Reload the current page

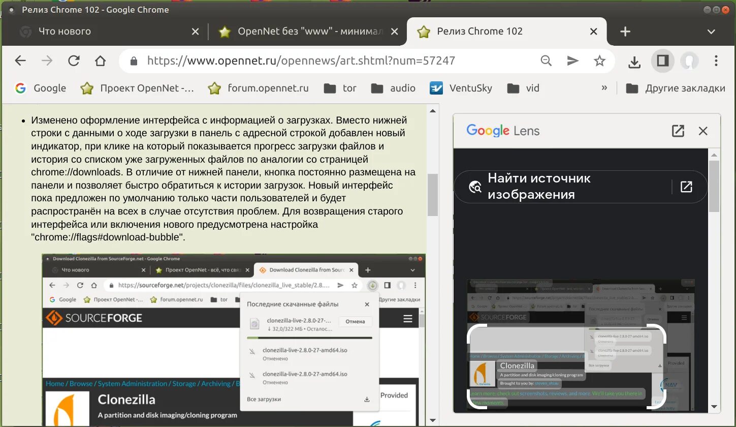(74, 60)
